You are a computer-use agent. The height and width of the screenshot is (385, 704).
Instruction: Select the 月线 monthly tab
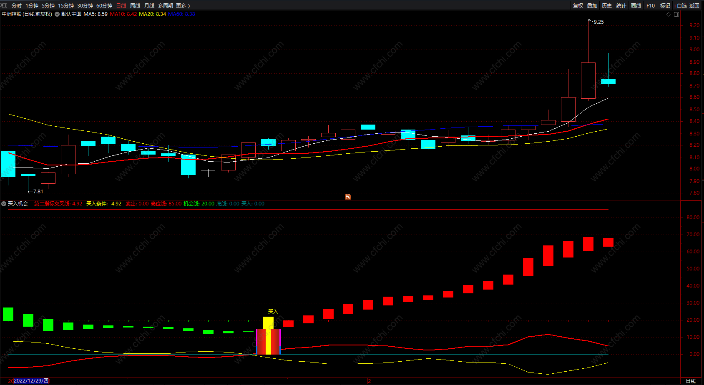[149, 6]
